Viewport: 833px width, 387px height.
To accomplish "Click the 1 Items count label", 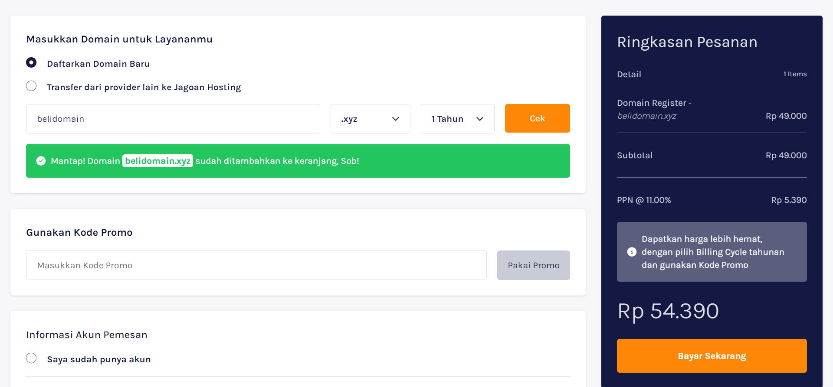I will 795,74.
